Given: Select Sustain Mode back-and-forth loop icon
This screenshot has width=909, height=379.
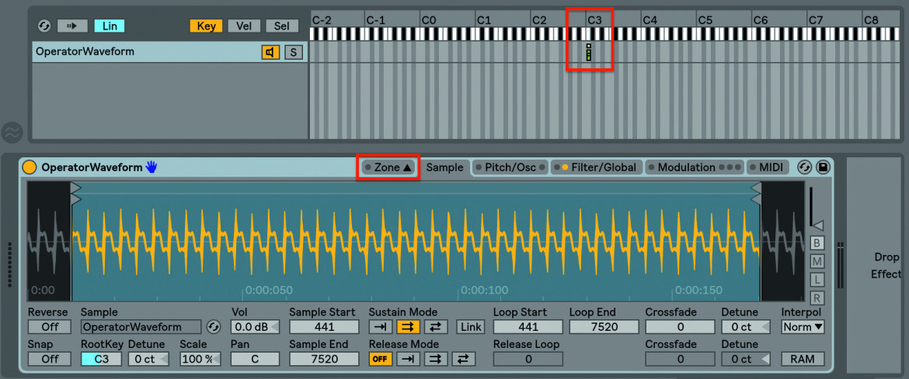Looking at the screenshot, I should click(436, 327).
